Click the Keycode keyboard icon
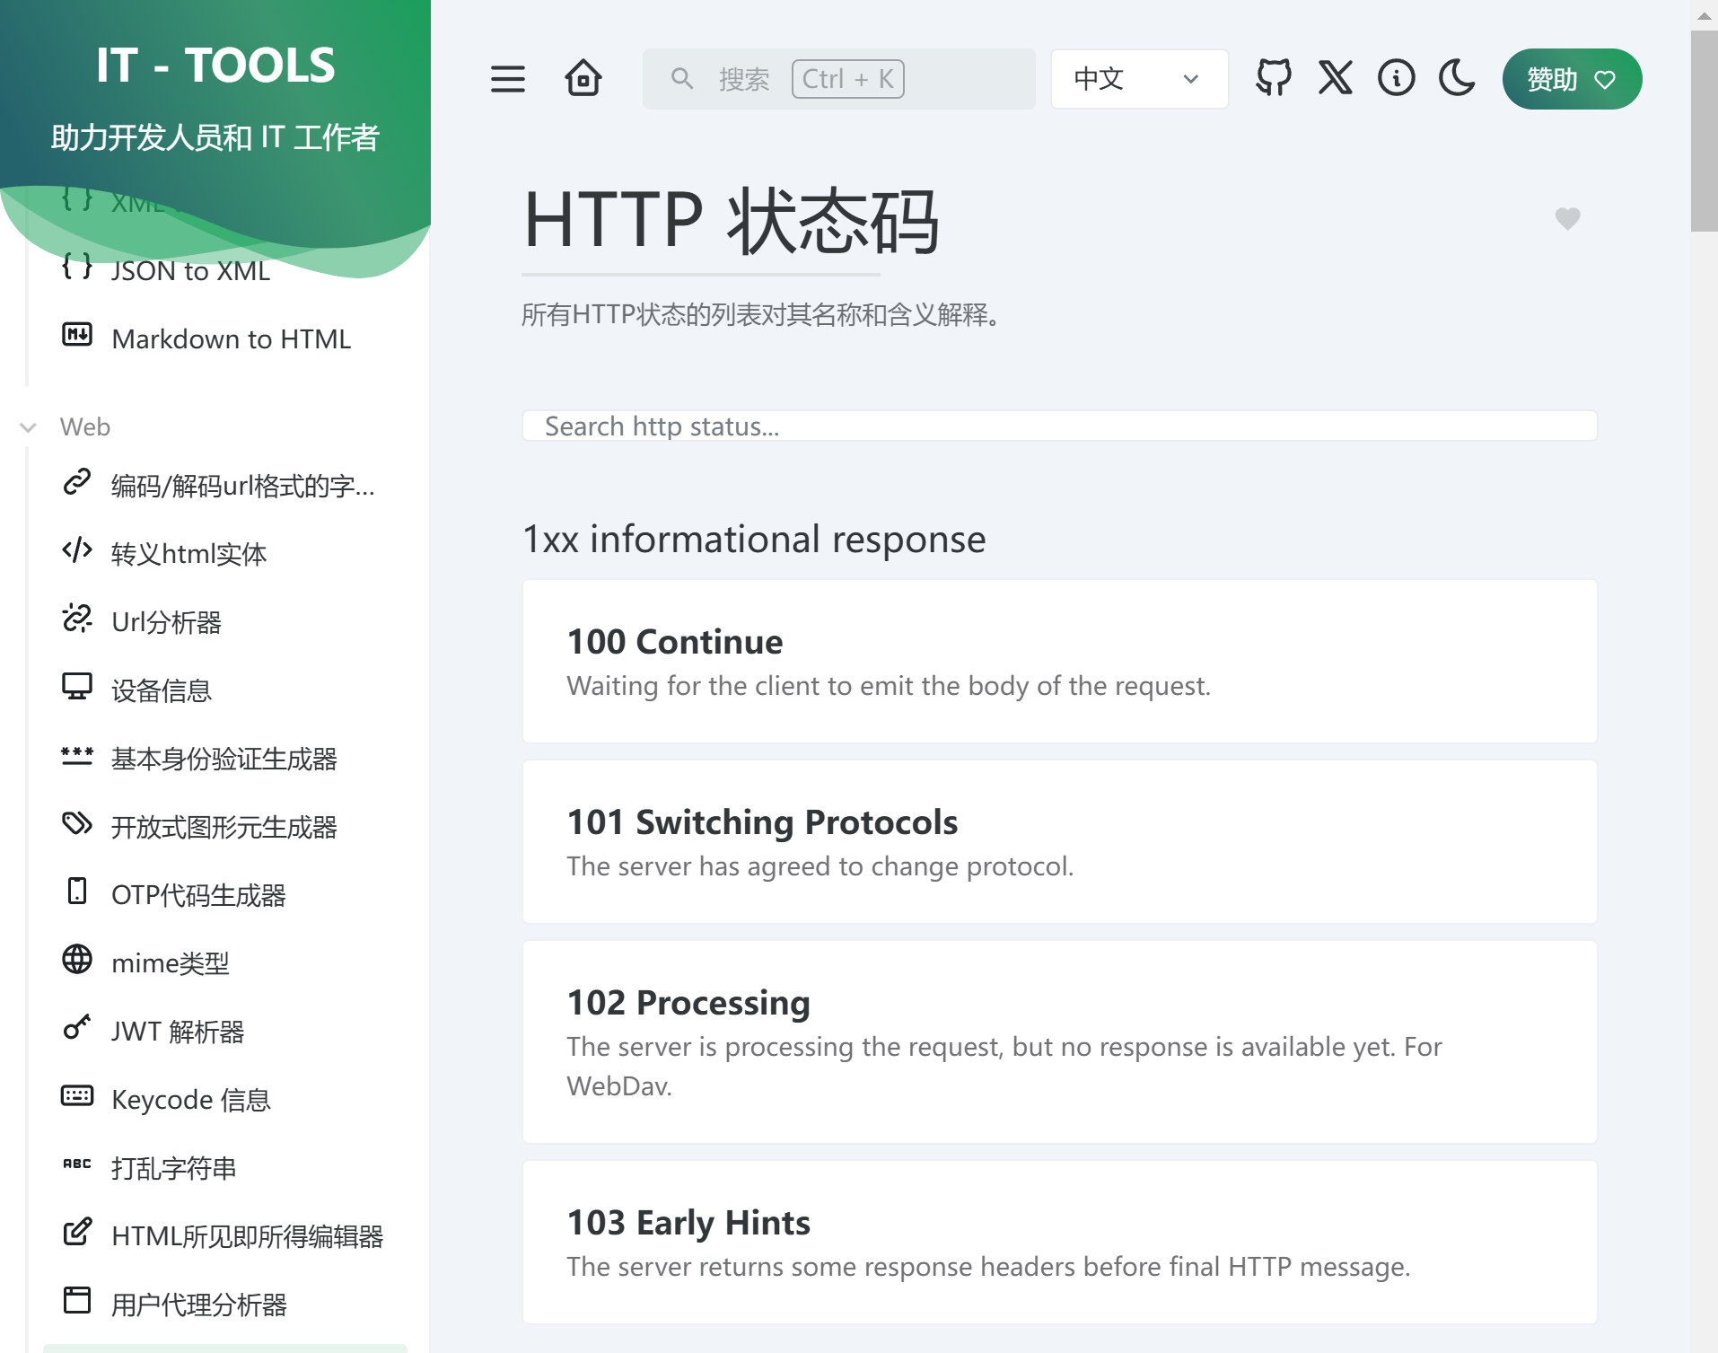The image size is (1718, 1353). tap(77, 1095)
